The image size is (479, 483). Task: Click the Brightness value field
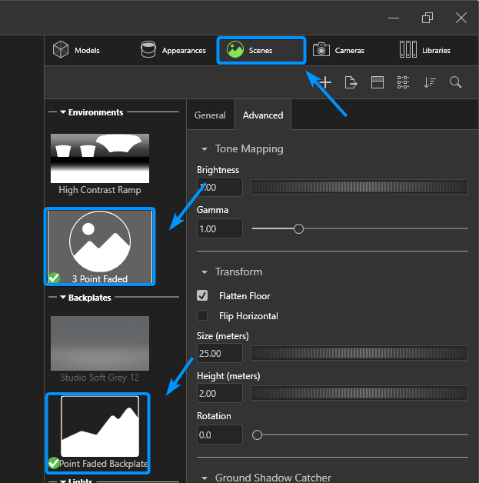point(219,187)
